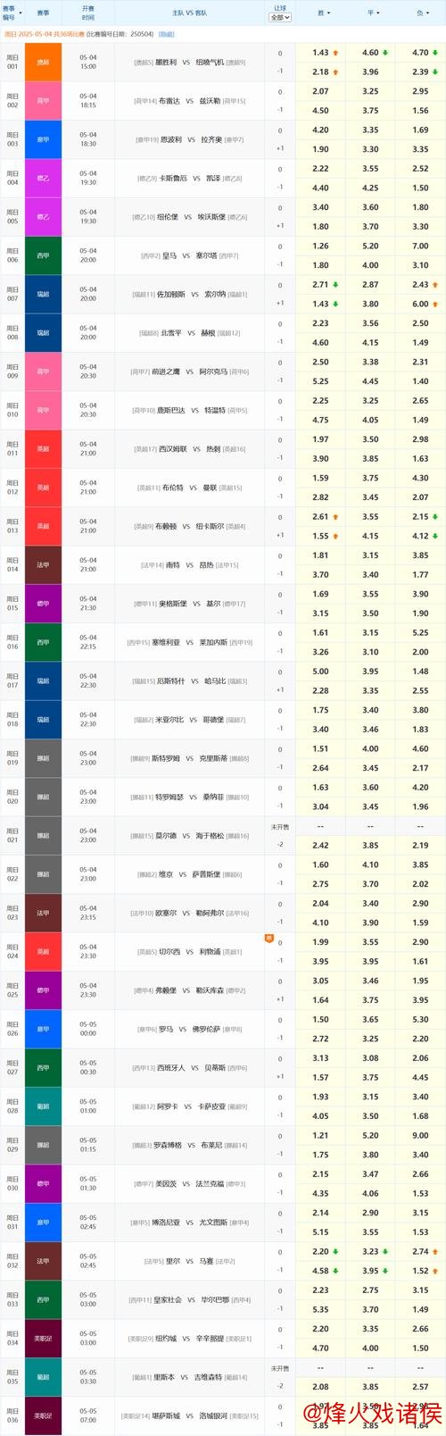
Task: Click 荷甲 league badge of match 002
Action: [x=43, y=101]
